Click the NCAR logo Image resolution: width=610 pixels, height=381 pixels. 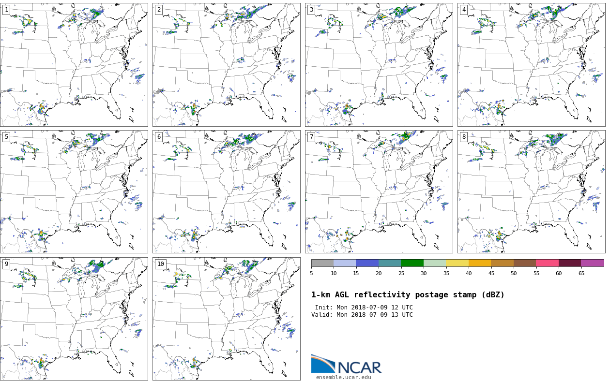[346, 364]
